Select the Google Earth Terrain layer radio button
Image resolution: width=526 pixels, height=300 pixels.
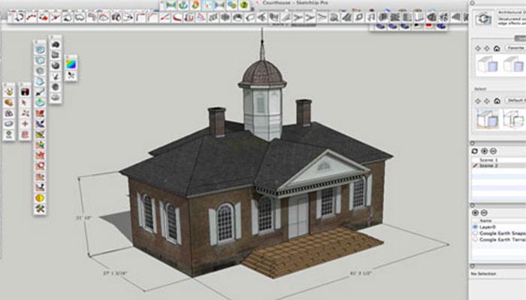tap(475, 239)
